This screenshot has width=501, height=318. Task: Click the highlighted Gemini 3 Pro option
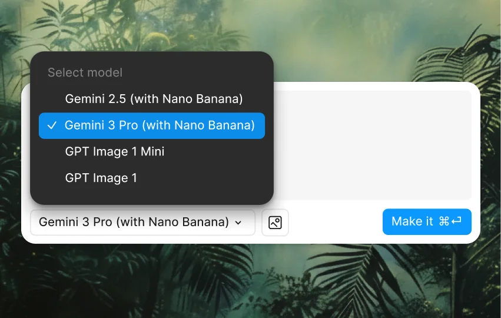point(152,125)
